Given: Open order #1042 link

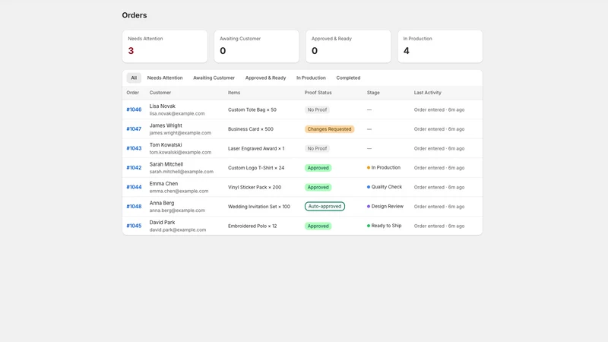Looking at the screenshot, I should (134, 168).
